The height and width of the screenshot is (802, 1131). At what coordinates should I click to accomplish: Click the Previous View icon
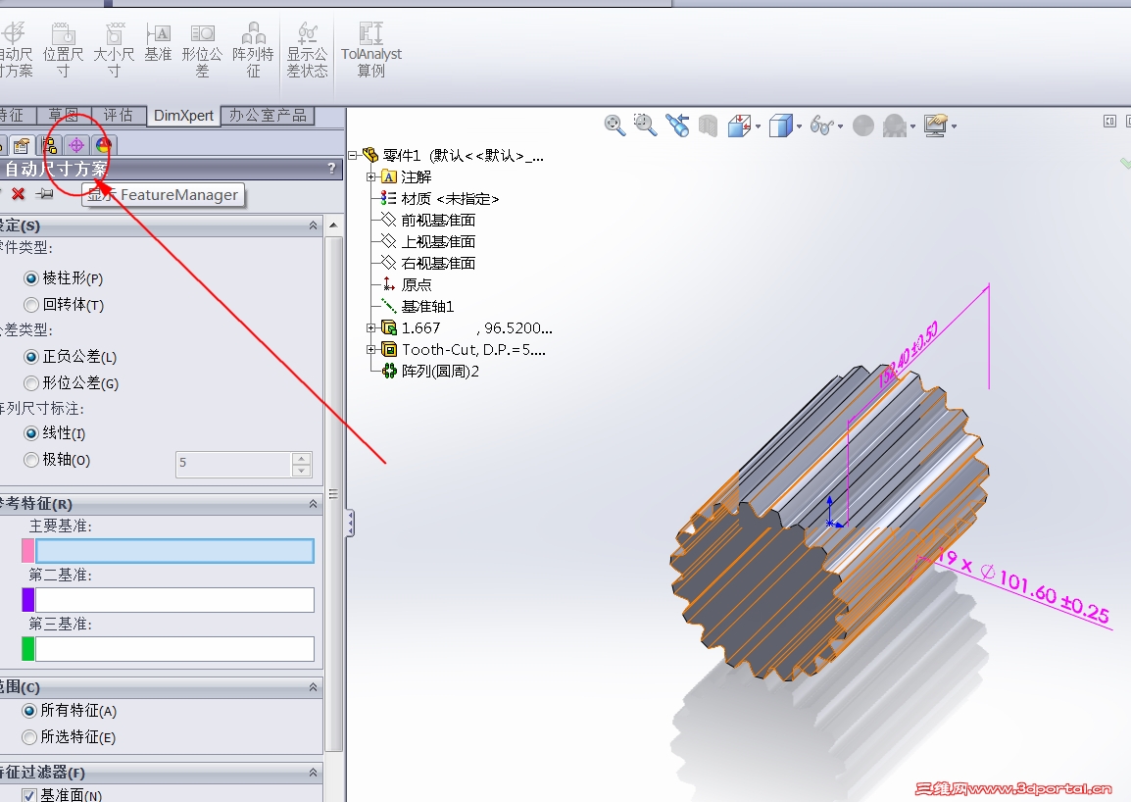click(677, 125)
